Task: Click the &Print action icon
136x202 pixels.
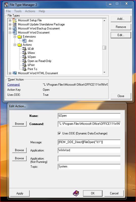Action: (x=24, y=65)
